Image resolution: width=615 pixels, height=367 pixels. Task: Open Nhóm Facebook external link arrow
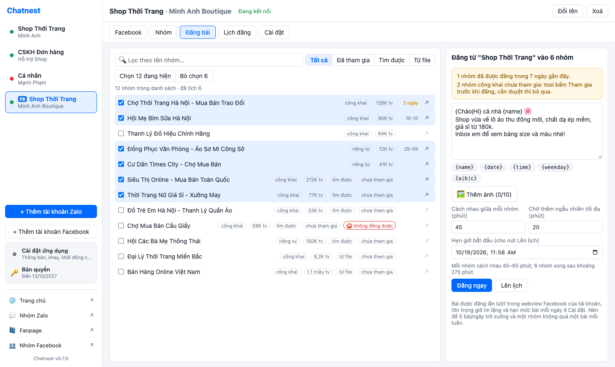(91, 345)
